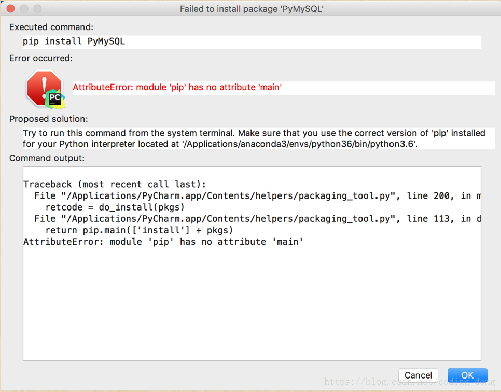This screenshot has height=392, width=501.
Task: Click the last AttributeError line in output
Action: click(x=163, y=242)
